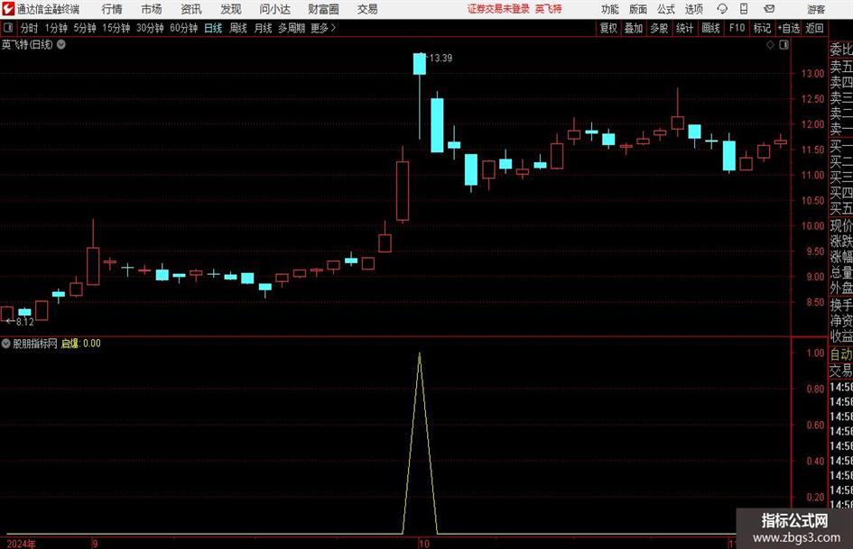The width and height of the screenshot is (853, 549).
Task: Click the 股朋指标网 indicator name
Action: (x=35, y=343)
